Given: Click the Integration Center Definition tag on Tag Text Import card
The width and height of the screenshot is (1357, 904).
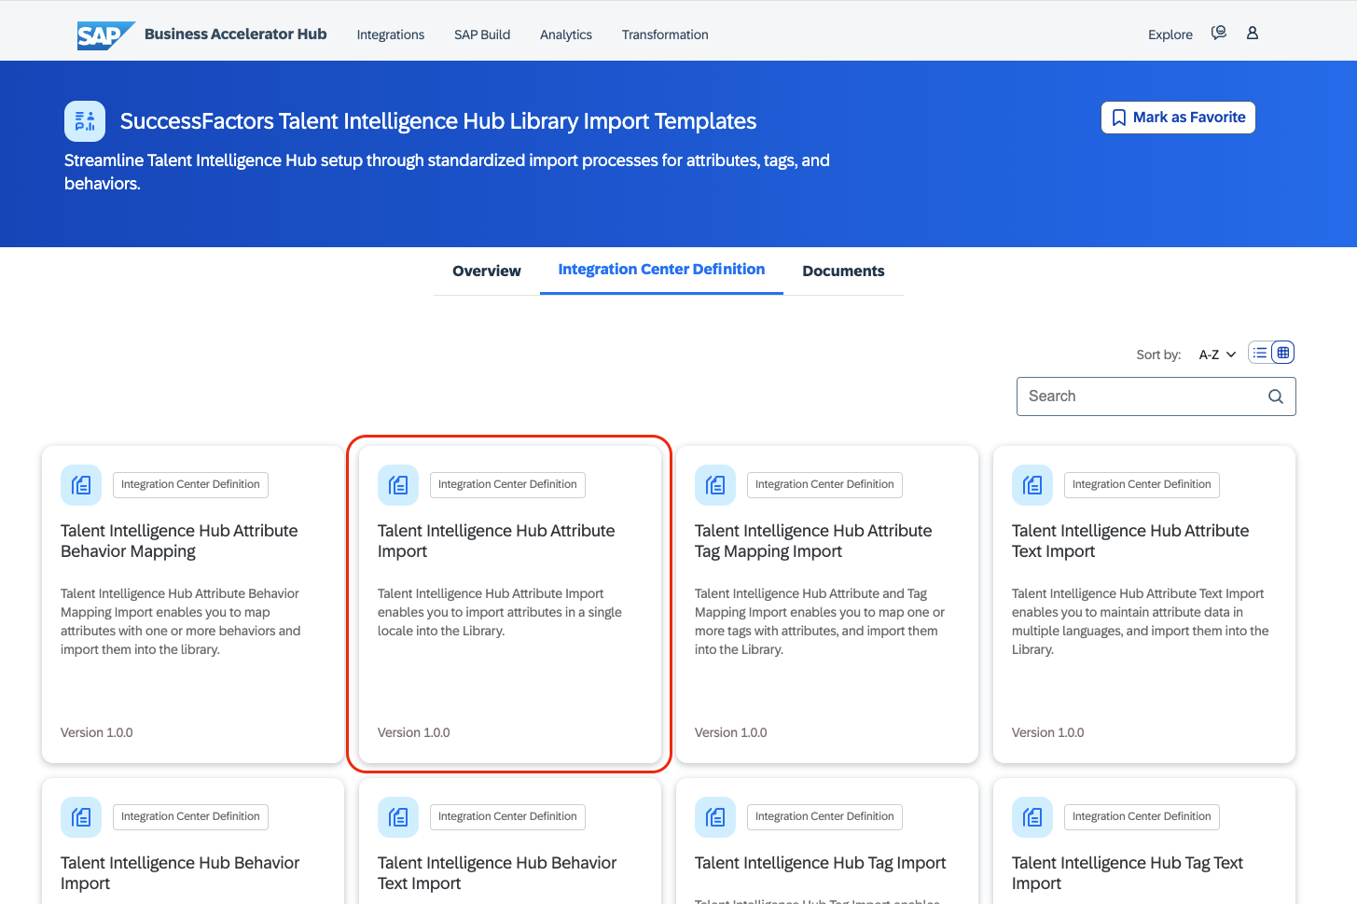Looking at the screenshot, I should pyautogui.click(x=1142, y=817).
